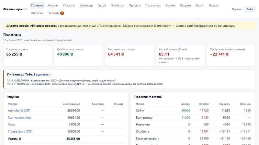
Task: Click the monthly profit value −22 741 ₴
Action: [x=219, y=54]
